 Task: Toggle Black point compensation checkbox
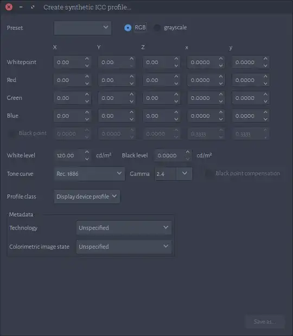pos(208,173)
